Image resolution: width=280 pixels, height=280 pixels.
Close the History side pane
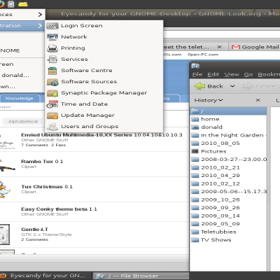pyautogui.click(x=258, y=100)
